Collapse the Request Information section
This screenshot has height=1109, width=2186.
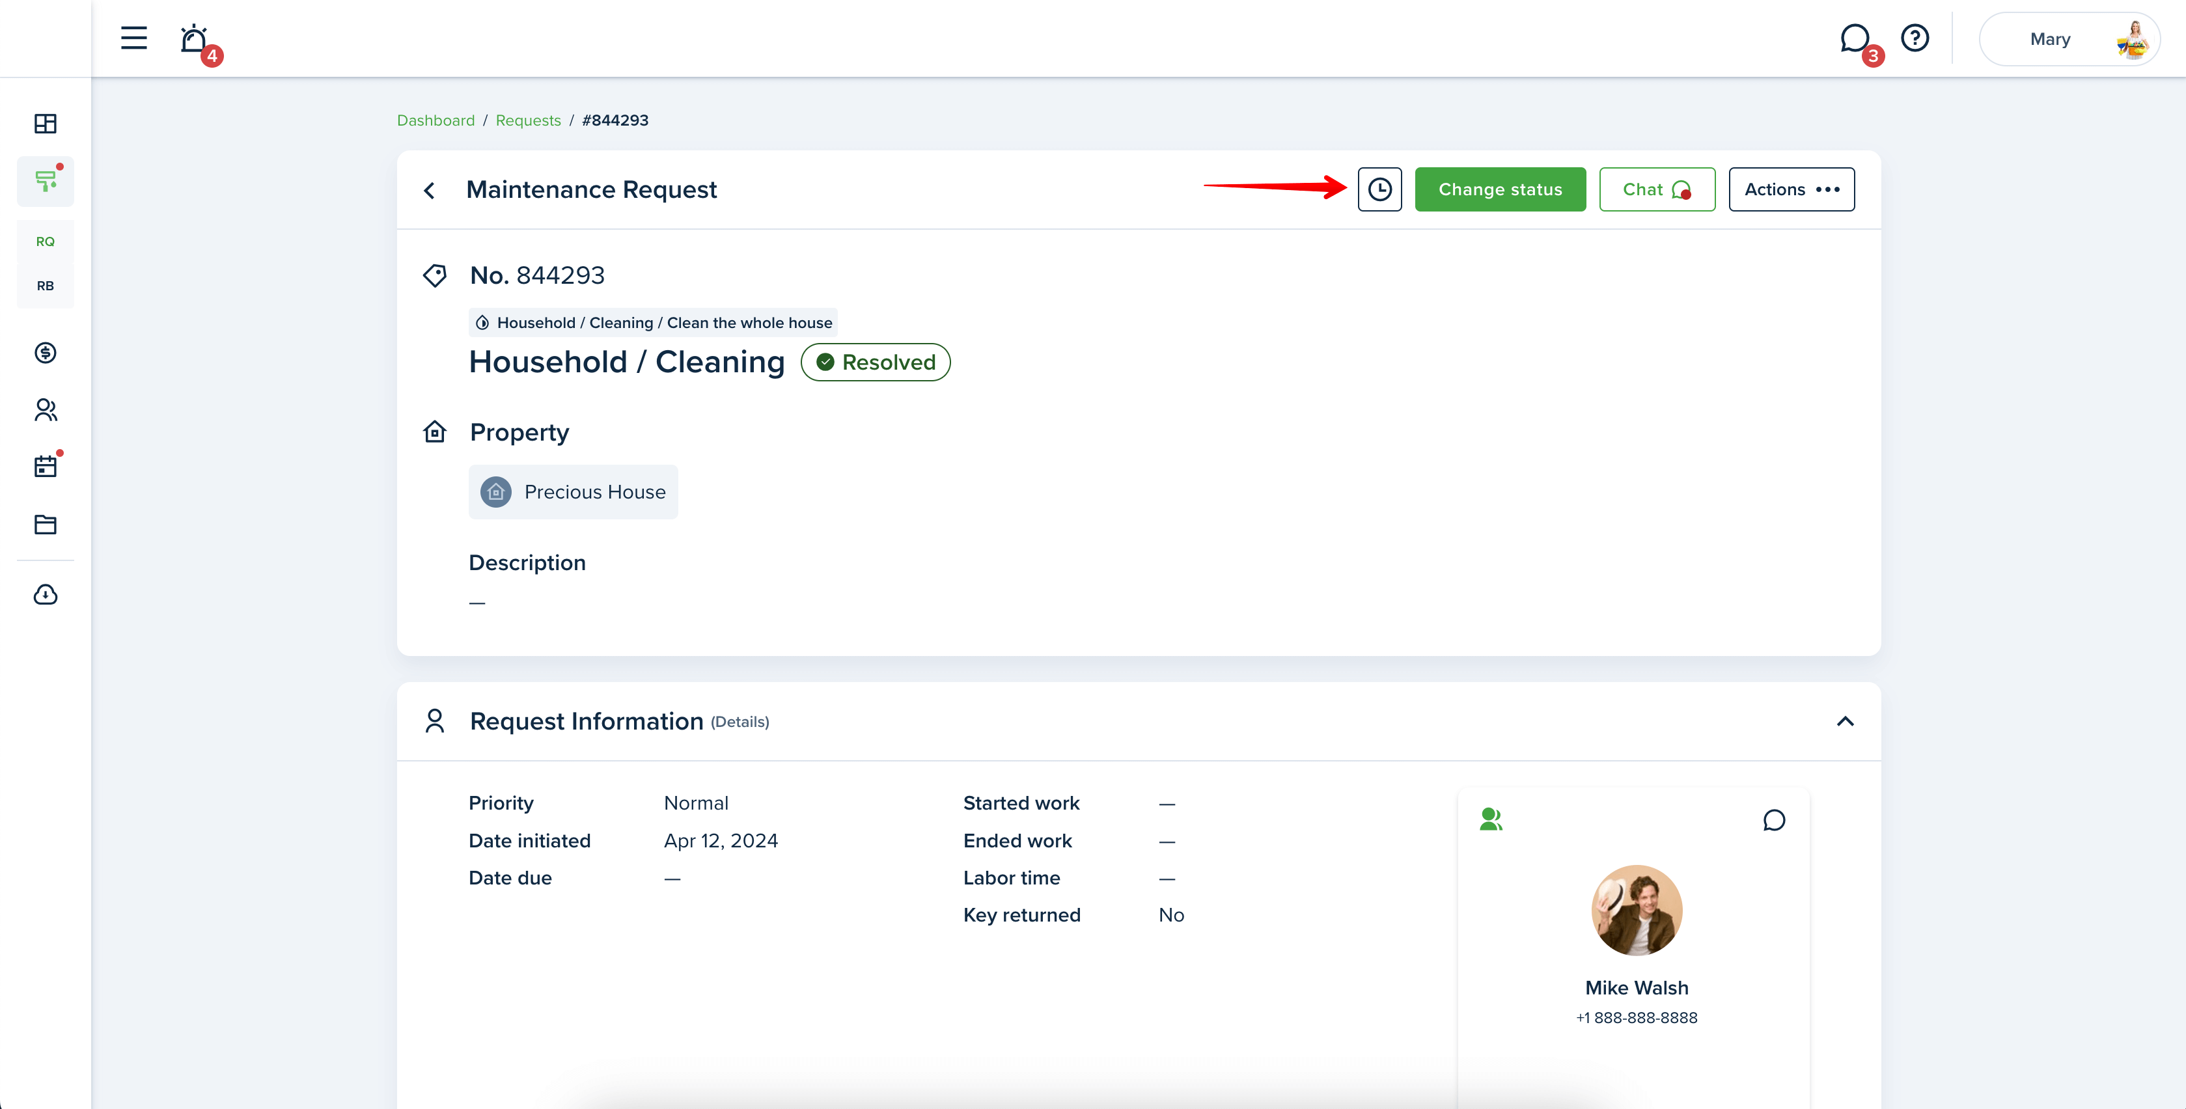click(1845, 721)
